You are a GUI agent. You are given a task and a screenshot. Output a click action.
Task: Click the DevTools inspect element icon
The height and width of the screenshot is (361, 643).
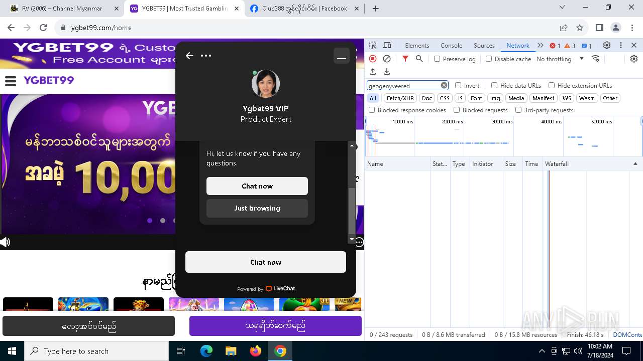point(373,45)
